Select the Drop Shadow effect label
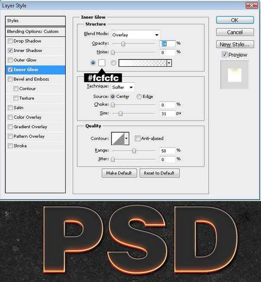 coord(27,41)
